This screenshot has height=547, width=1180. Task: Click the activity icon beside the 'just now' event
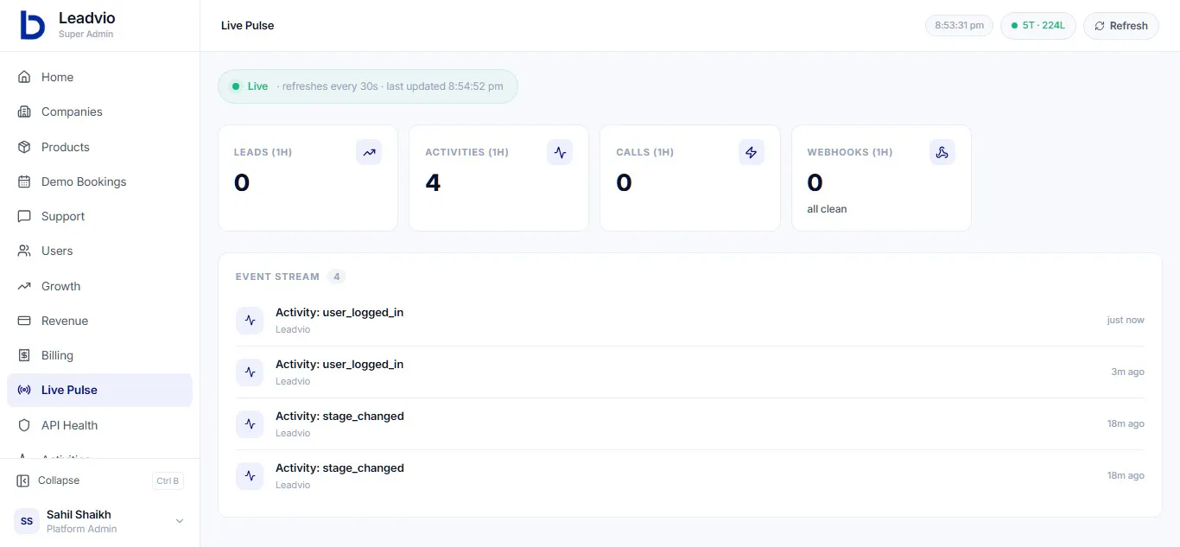pos(250,320)
